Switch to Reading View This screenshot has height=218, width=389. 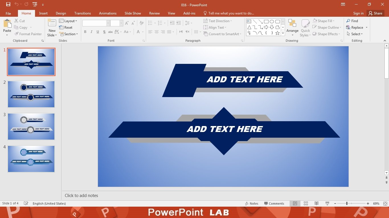pos(316,204)
